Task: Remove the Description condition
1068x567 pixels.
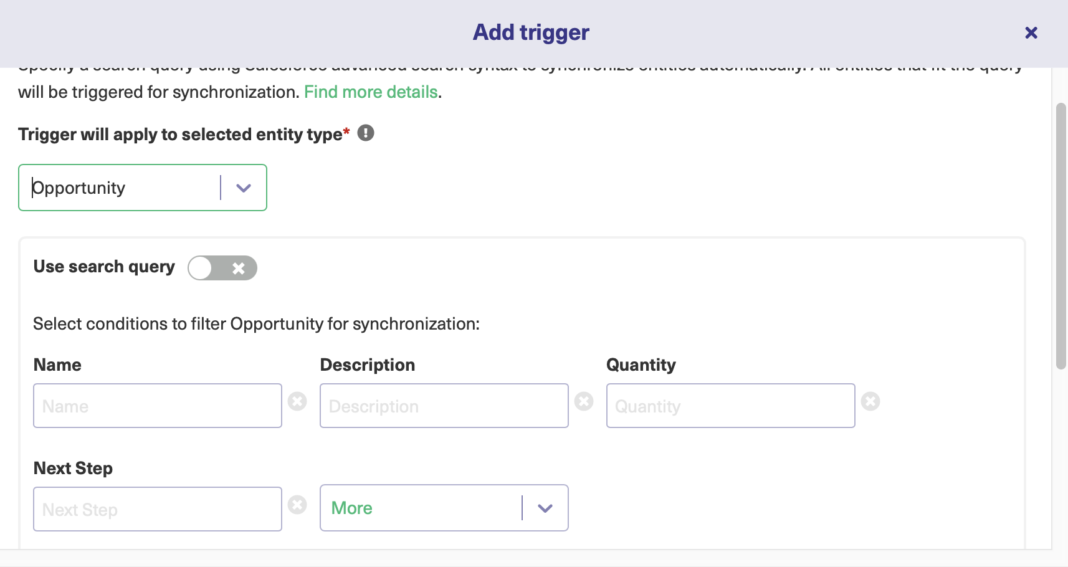Action: coord(584,401)
